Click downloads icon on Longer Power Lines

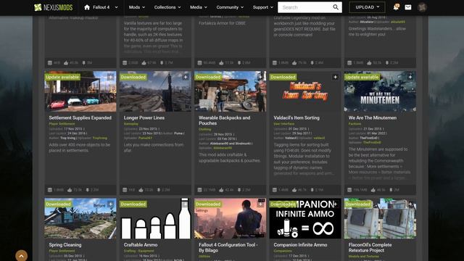click(159, 190)
